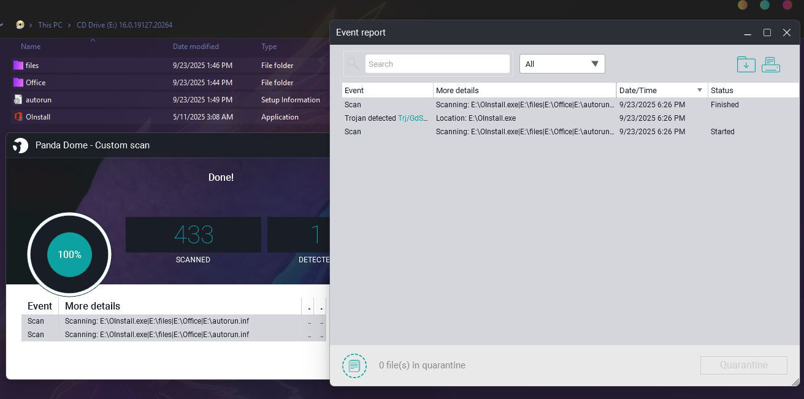Select the files folder name in Explorer

point(32,66)
